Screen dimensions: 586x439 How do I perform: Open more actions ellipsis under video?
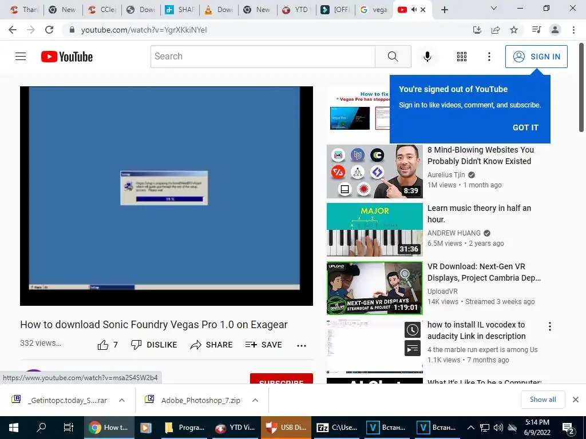(301, 345)
